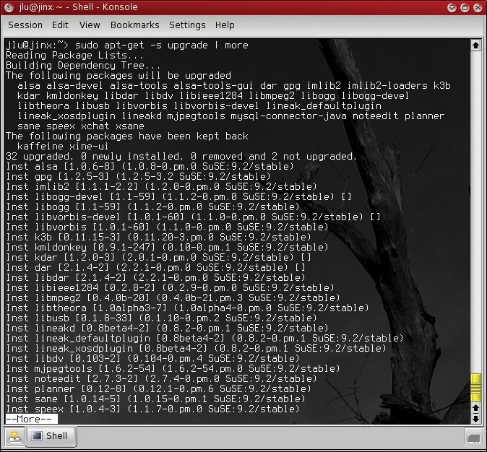487x452 pixels.
Task: Click the 'Inst alsa [1.0.6-8]' line
Action: [x=150, y=166]
